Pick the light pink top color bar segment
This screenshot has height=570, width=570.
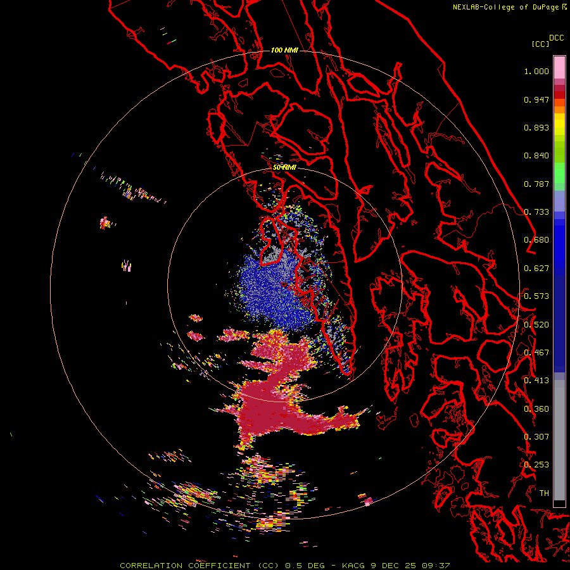click(559, 67)
